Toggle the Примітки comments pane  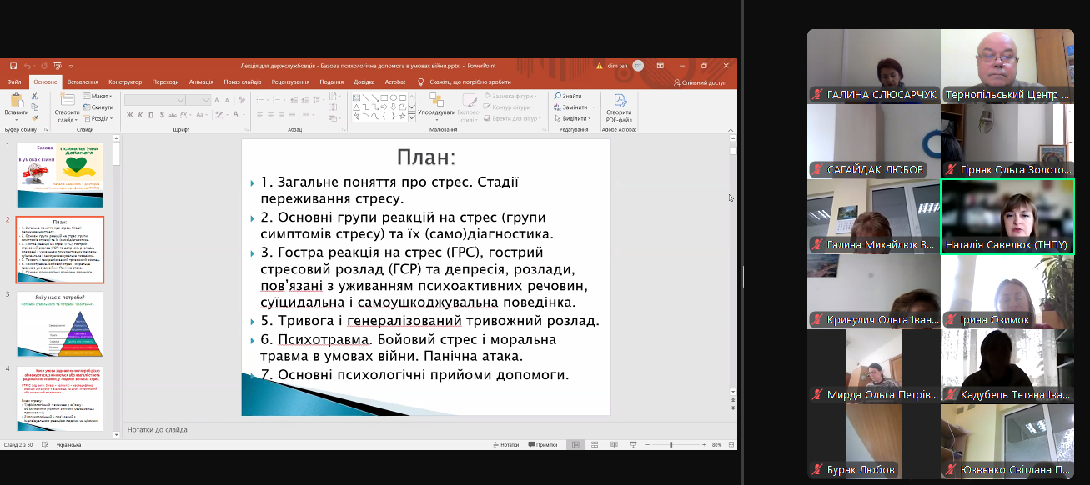pyautogui.click(x=542, y=445)
